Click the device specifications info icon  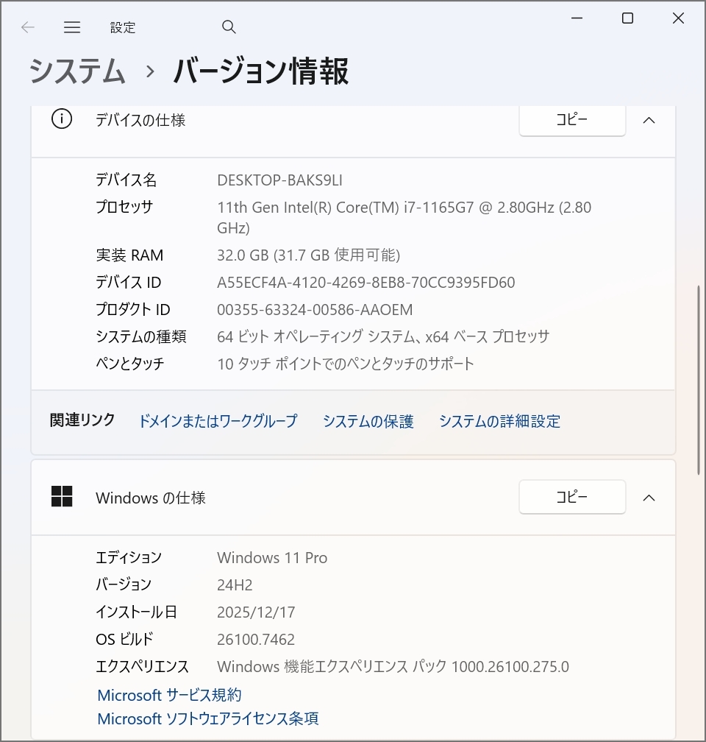tap(62, 120)
